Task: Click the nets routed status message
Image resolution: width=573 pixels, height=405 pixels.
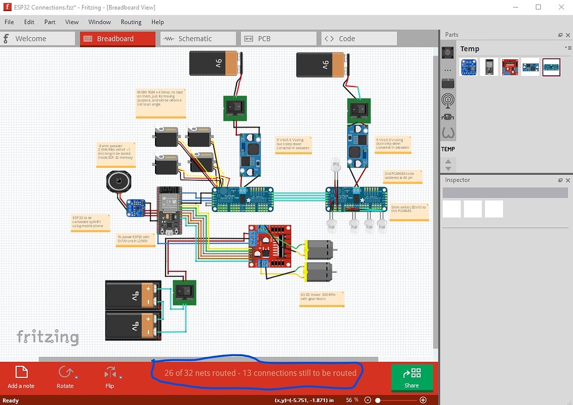Action: click(x=260, y=373)
